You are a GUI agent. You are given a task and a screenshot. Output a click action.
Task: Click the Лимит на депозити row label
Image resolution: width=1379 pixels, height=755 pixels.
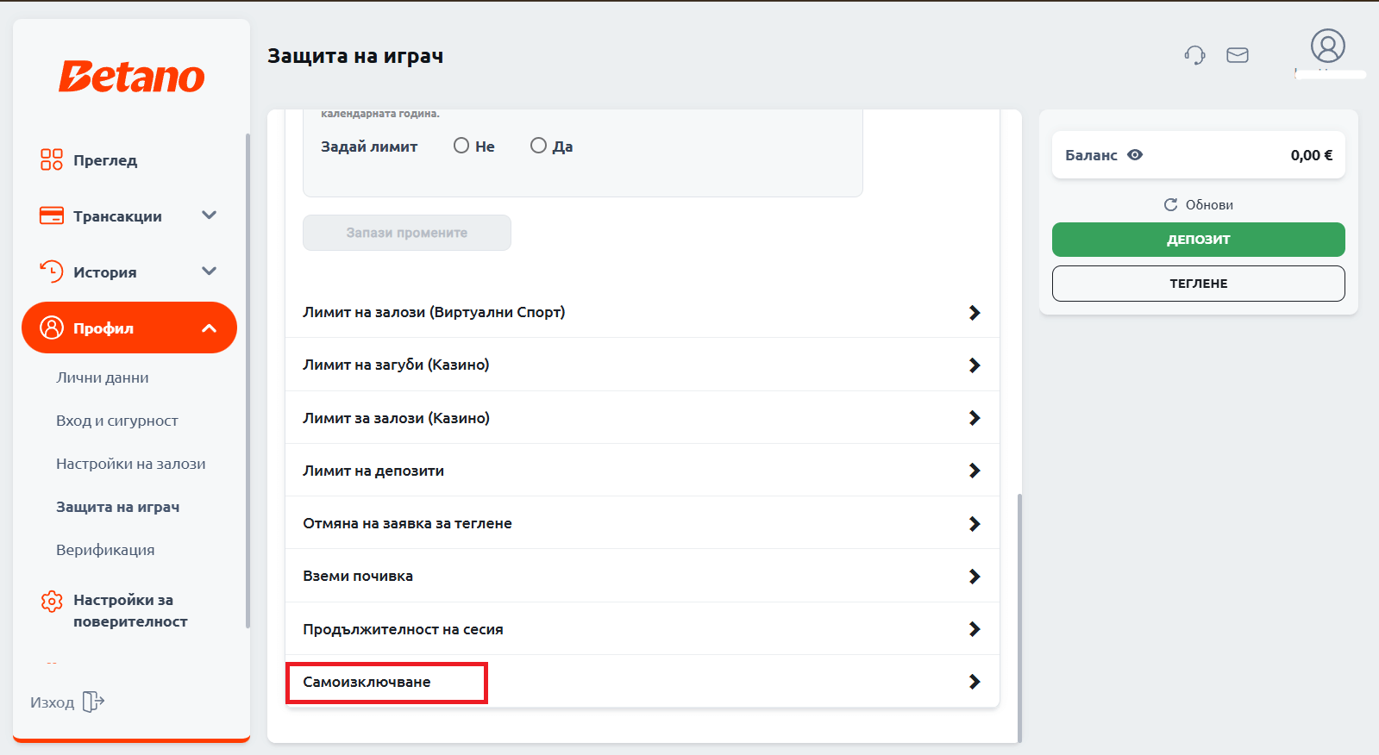coord(373,471)
